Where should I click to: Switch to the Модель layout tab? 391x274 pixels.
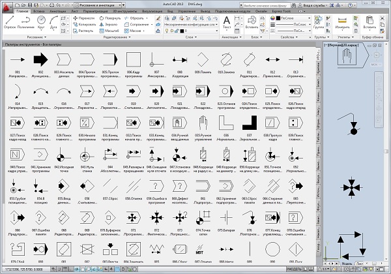tap(345, 263)
